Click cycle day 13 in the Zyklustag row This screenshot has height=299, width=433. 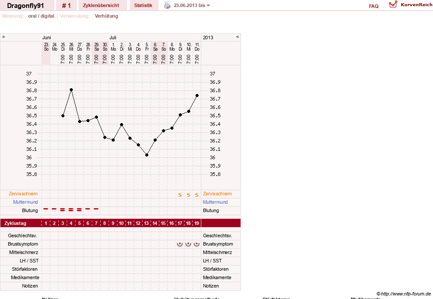(147, 223)
